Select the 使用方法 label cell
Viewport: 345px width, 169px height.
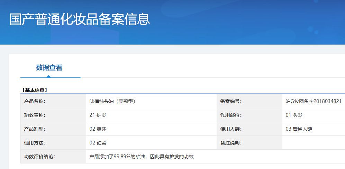pos(54,143)
